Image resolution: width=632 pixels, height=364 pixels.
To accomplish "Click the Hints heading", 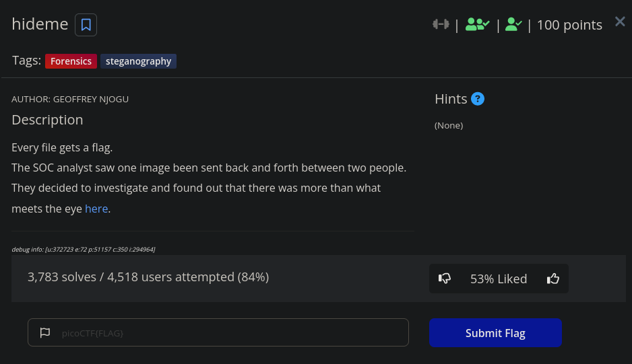I will click(451, 99).
